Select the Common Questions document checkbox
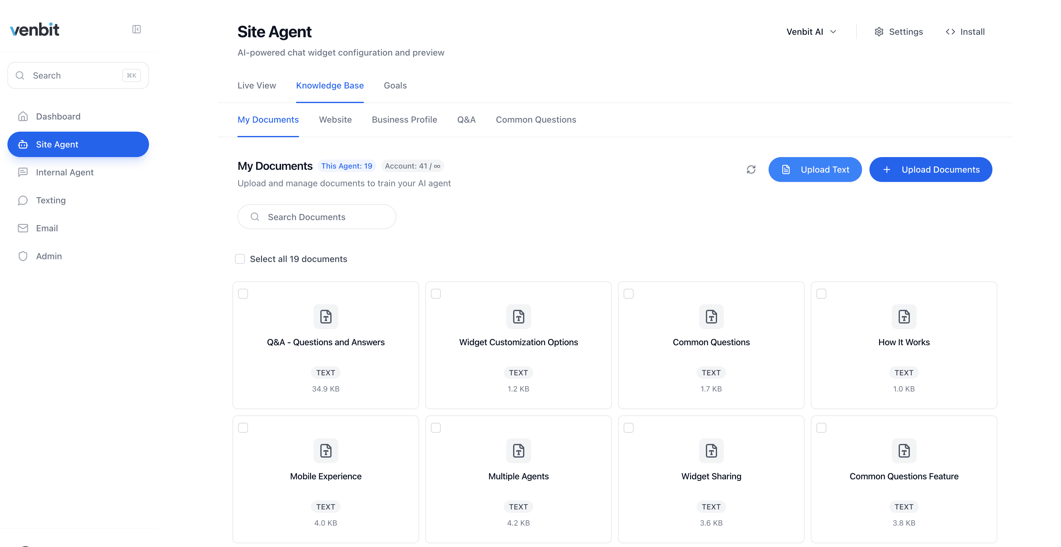The height and width of the screenshot is (547, 1061). coord(629,294)
